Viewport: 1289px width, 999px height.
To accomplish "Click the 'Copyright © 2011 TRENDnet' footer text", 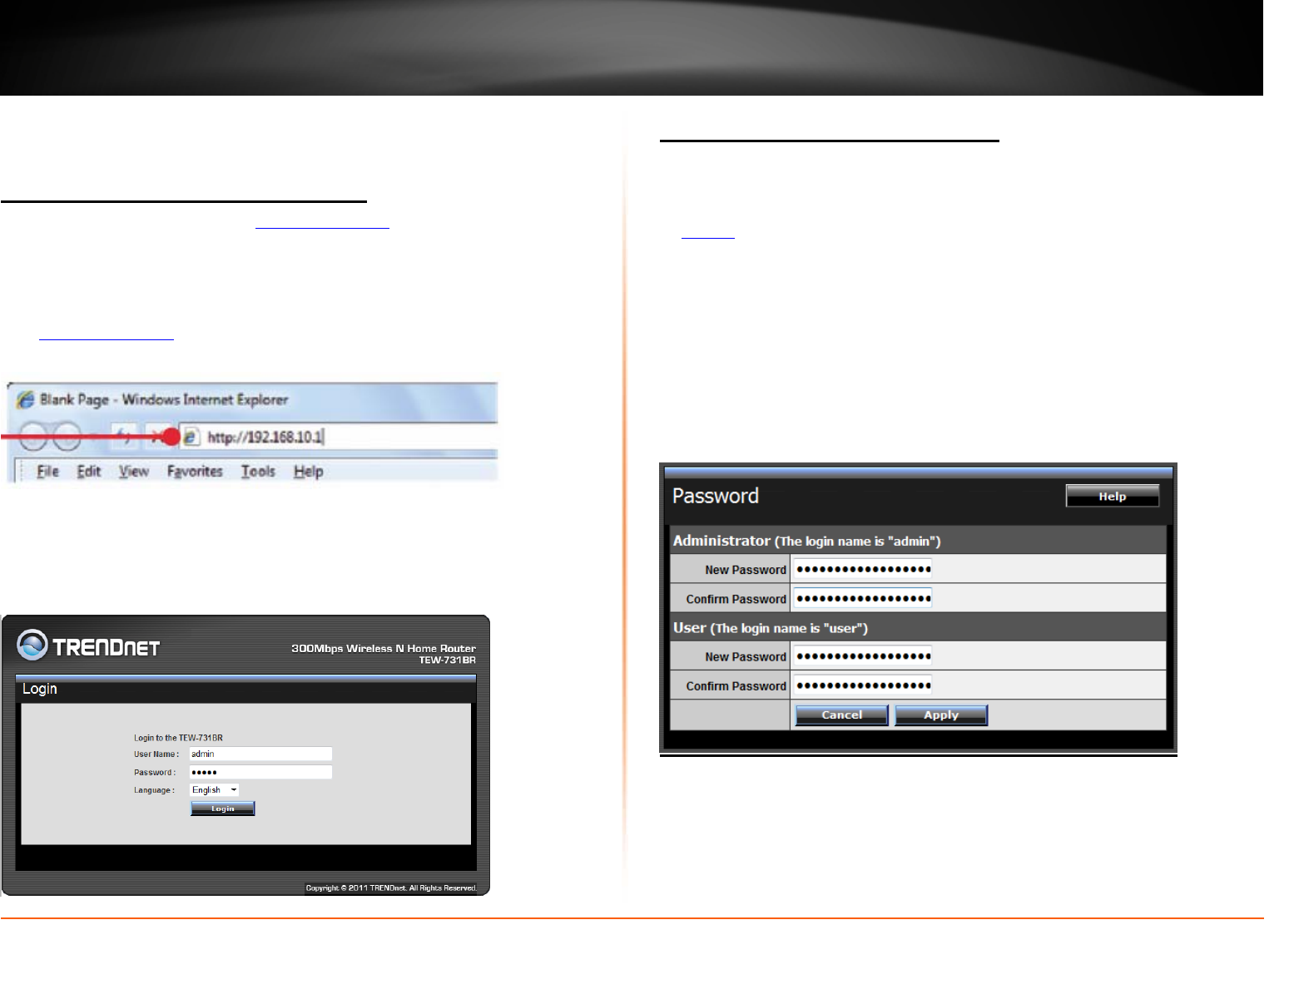I will tap(391, 888).
